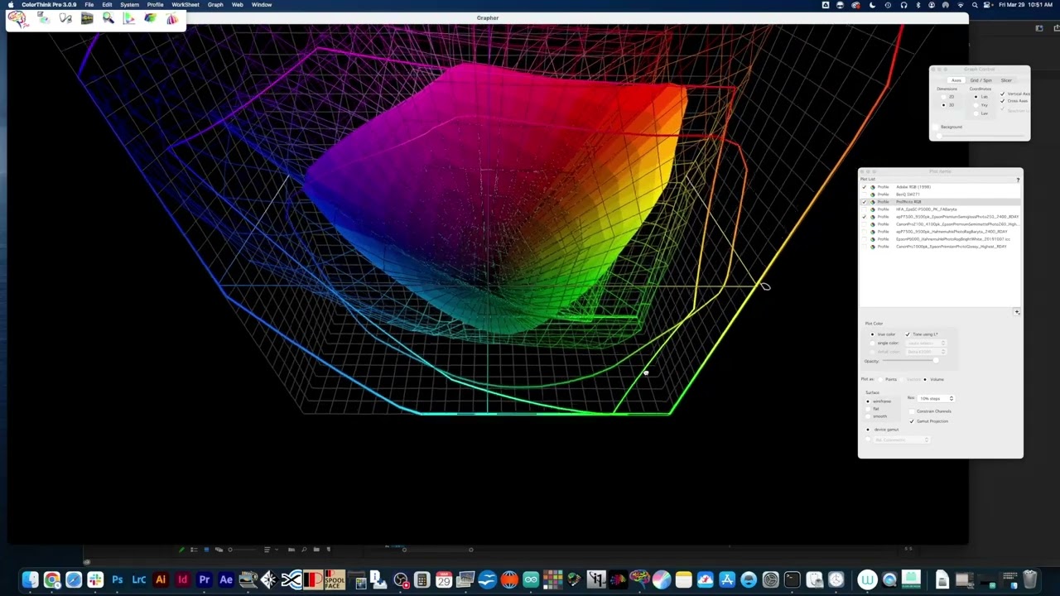Viewport: 1060px width, 596px height.
Task: Open Terminal from the Dock
Action: point(792,579)
